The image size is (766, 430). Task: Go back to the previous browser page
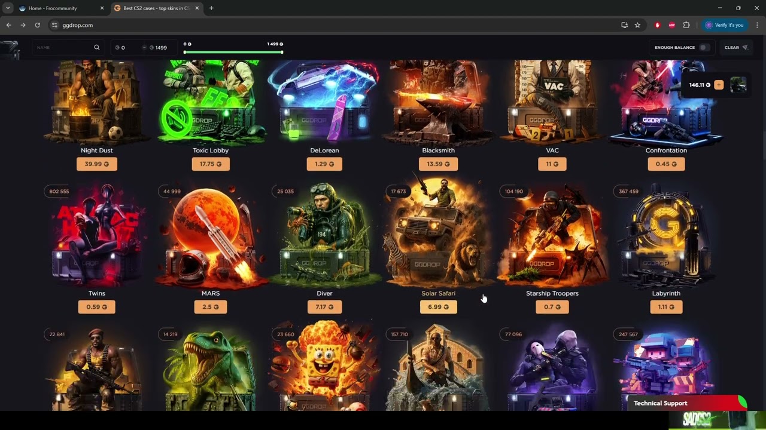[8, 25]
